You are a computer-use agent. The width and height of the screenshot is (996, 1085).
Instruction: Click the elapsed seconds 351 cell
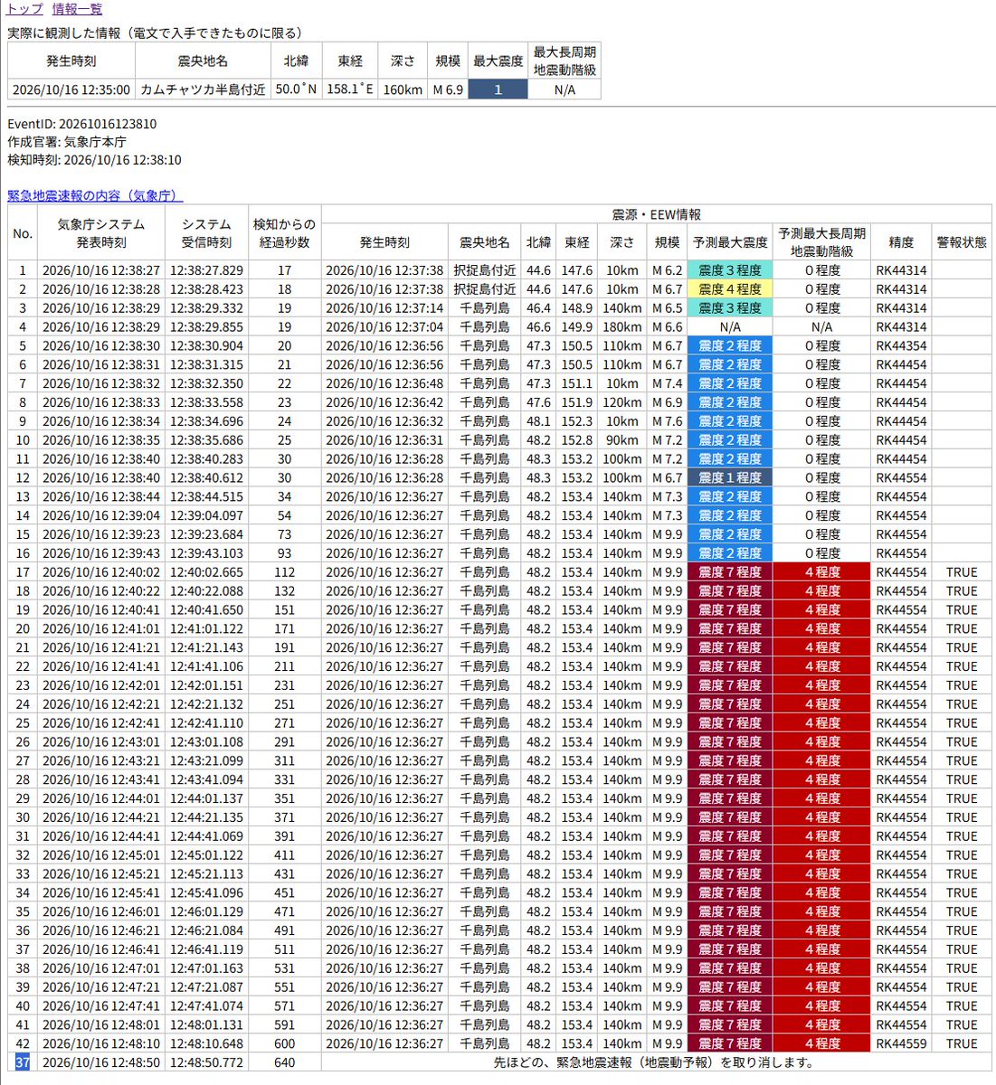[284, 798]
